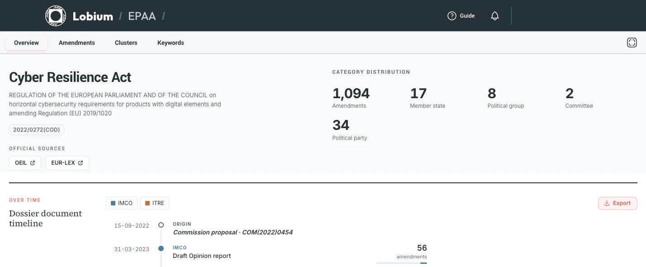
Task: Toggle fullscreen view icon
Action: (632, 43)
